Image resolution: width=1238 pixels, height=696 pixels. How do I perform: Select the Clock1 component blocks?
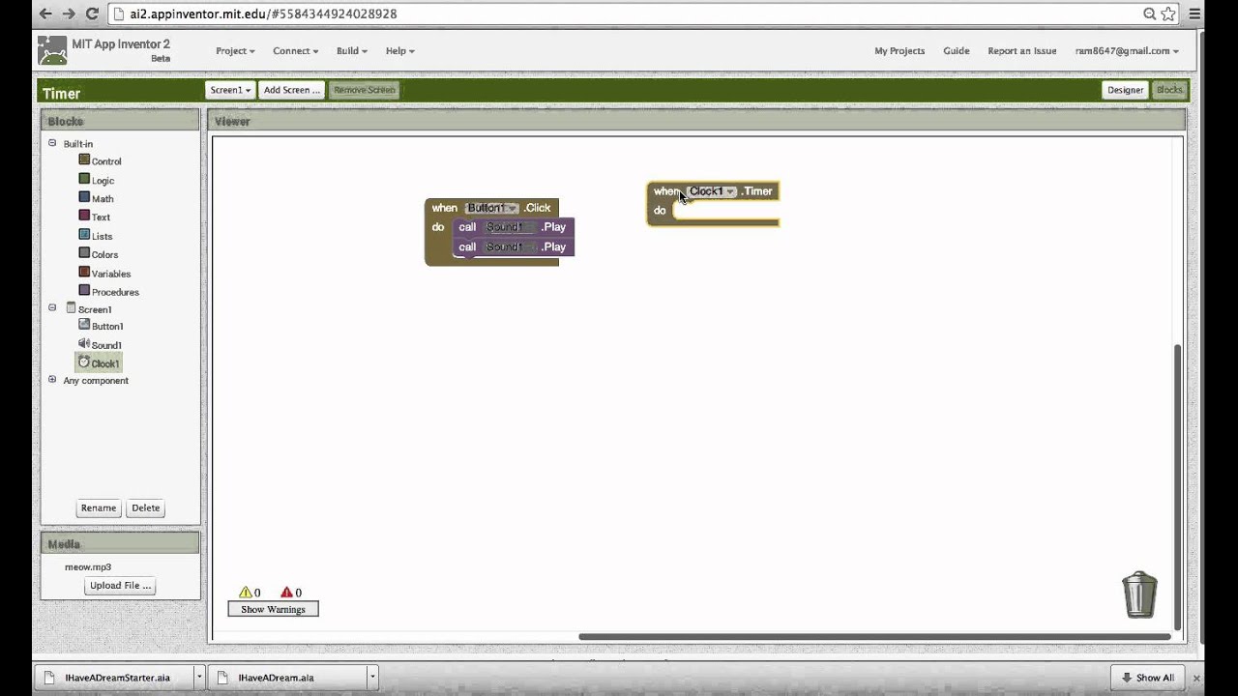point(99,363)
